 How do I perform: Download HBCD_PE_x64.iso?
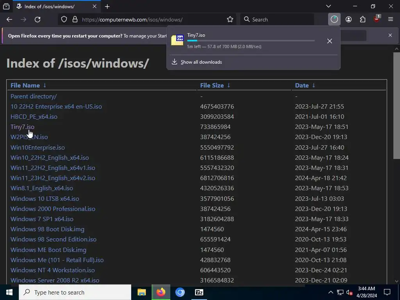pos(34,116)
